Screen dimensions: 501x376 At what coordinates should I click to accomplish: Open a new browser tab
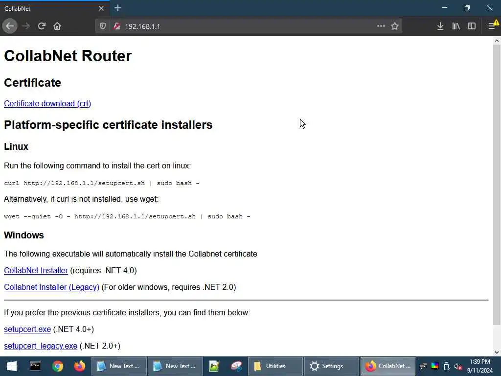click(x=118, y=8)
